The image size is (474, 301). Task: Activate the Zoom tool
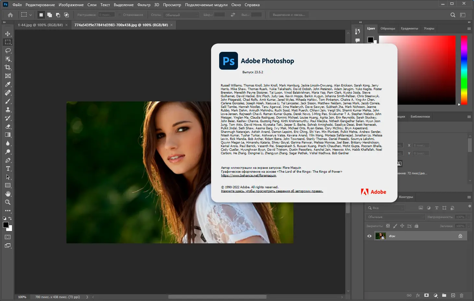click(x=8, y=202)
